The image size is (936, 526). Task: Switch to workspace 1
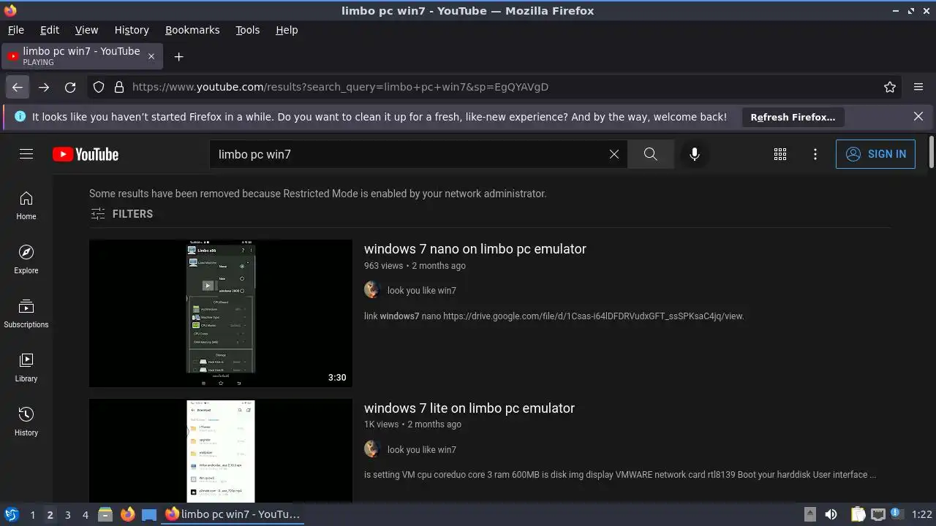point(32,515)
